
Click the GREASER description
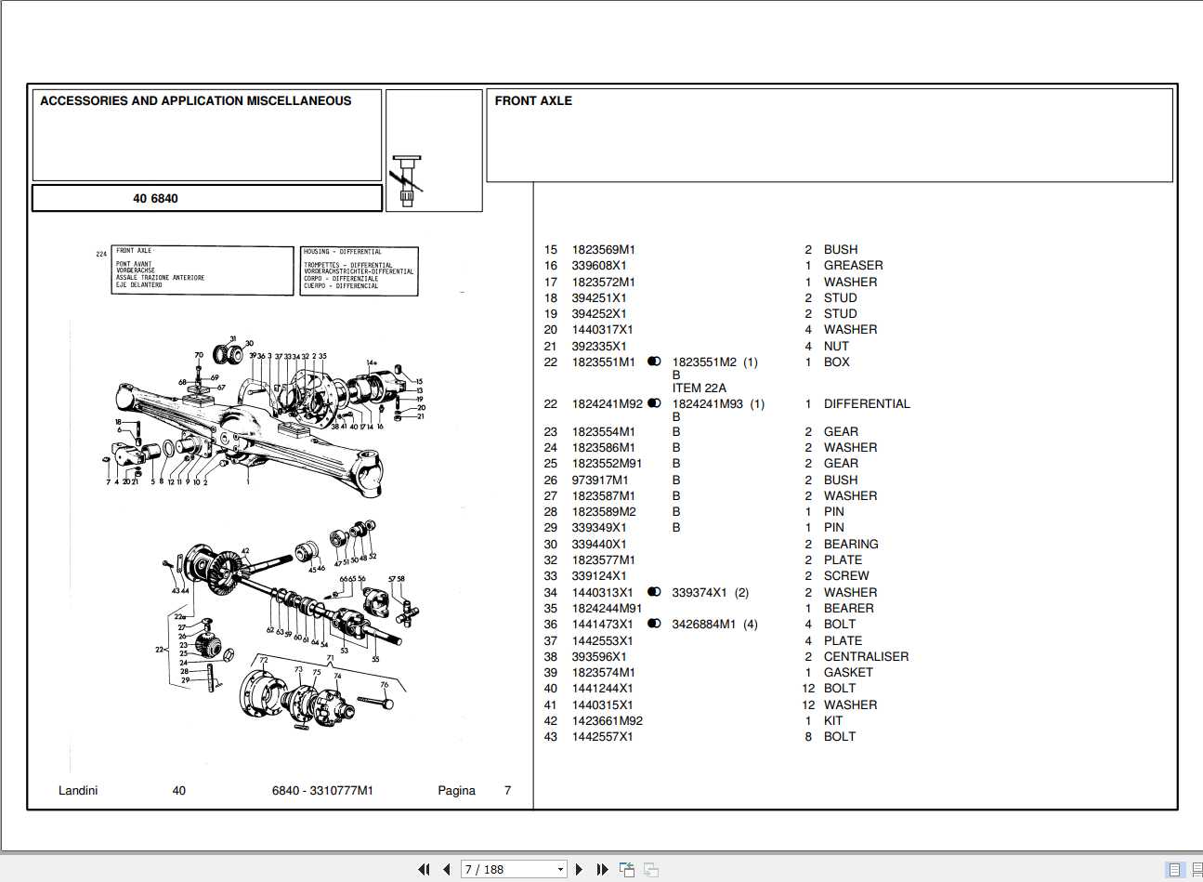[x=853, y=265]
